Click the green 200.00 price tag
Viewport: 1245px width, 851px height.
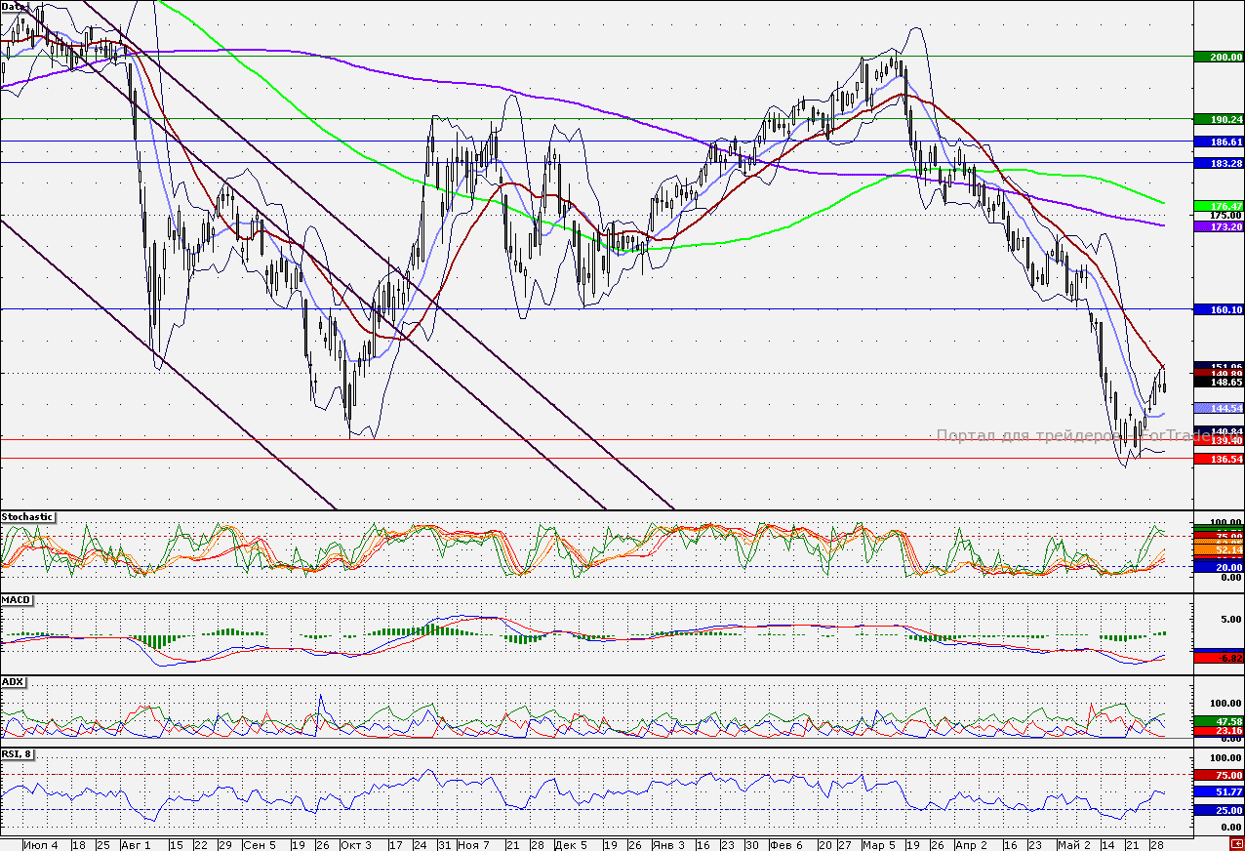tap(1219, 58)
